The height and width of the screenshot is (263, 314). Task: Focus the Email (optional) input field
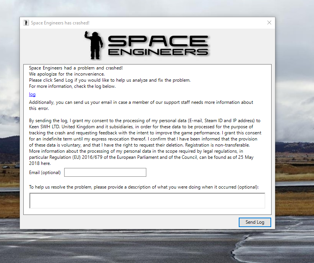point(105,172)
